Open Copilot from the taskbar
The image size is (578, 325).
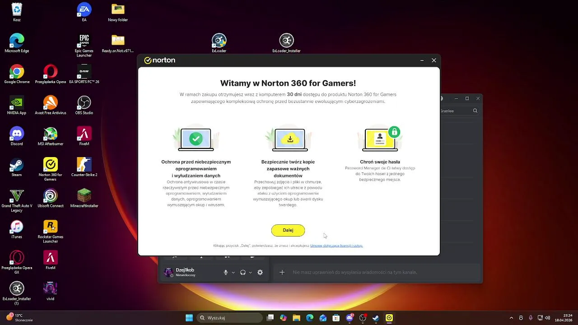tap(283, 318)
